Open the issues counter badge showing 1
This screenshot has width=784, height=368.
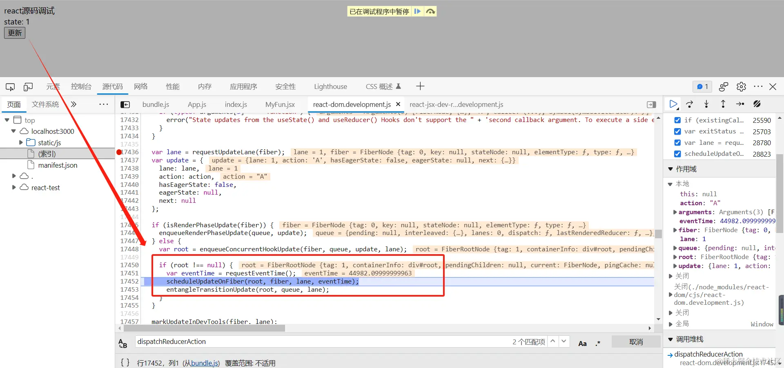702,86
